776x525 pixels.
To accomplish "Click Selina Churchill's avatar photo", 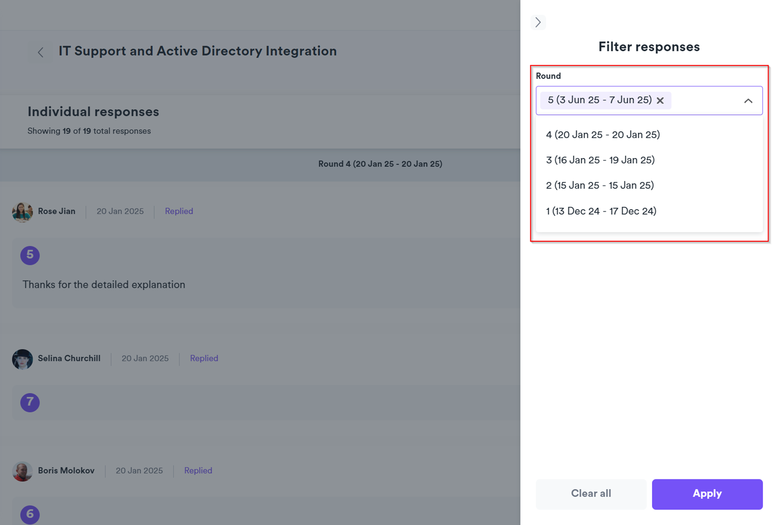I will pyautogui.click(x=22, y=359).
